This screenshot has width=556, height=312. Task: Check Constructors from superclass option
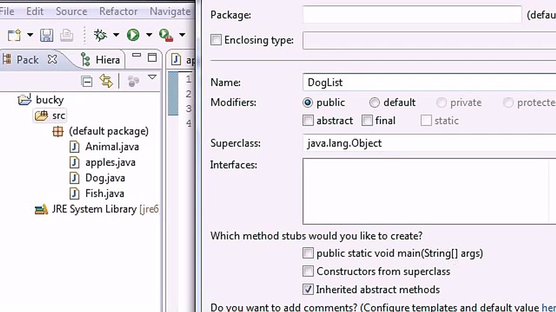click(308, 271)
